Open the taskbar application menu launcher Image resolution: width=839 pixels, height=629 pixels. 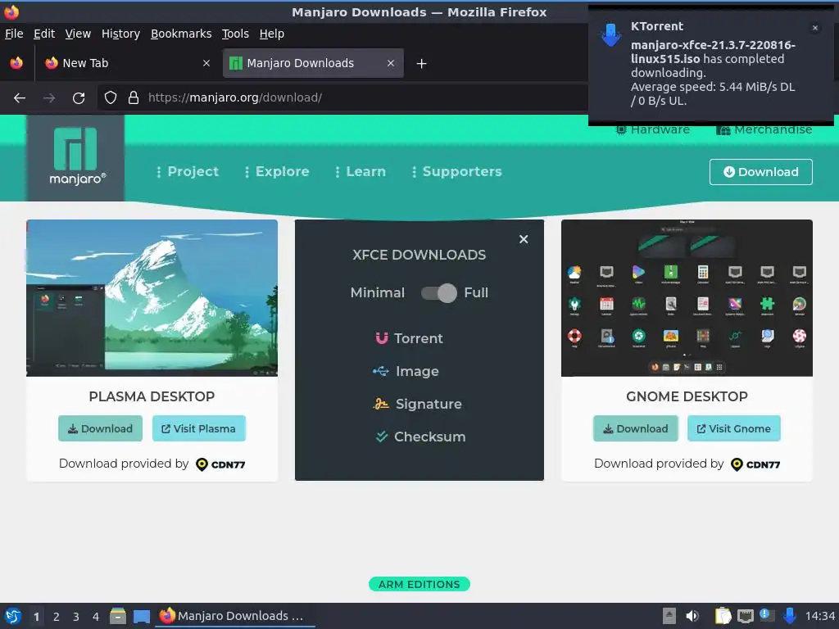tap(13, 616)
